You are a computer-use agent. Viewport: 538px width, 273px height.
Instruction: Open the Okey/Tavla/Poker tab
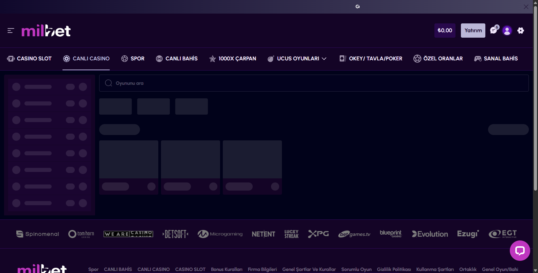coord(371,59)
